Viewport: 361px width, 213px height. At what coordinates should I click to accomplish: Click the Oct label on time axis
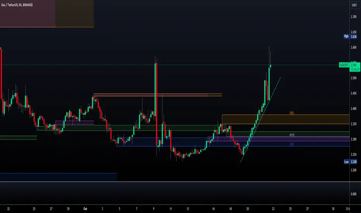(85, 209)
